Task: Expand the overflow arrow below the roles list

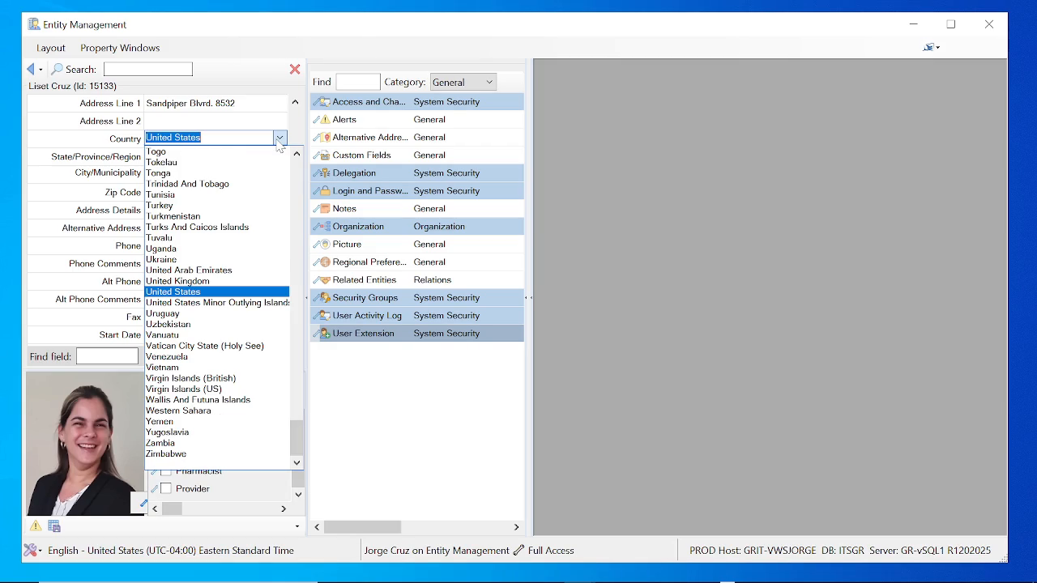Action: tap(297, 526)
